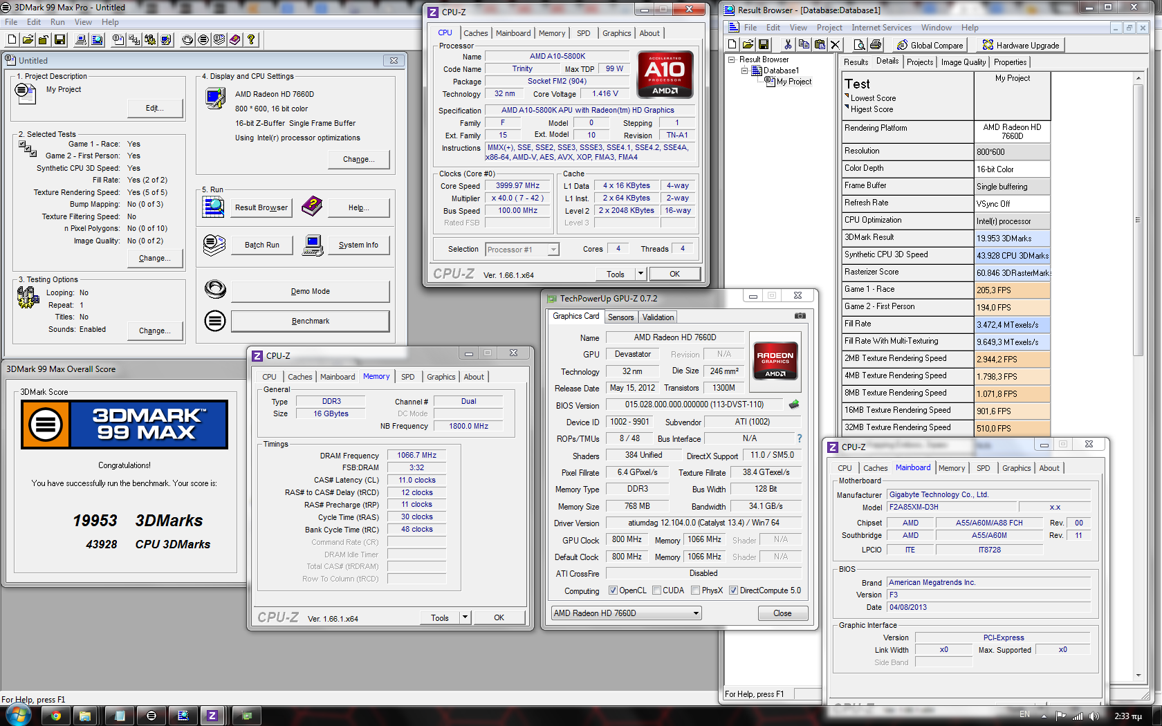Viewport: 1162px width, 726px height.
Task: Open Tools dropdown arrow in Memory CPU-Z window
Action: (465, 617)
